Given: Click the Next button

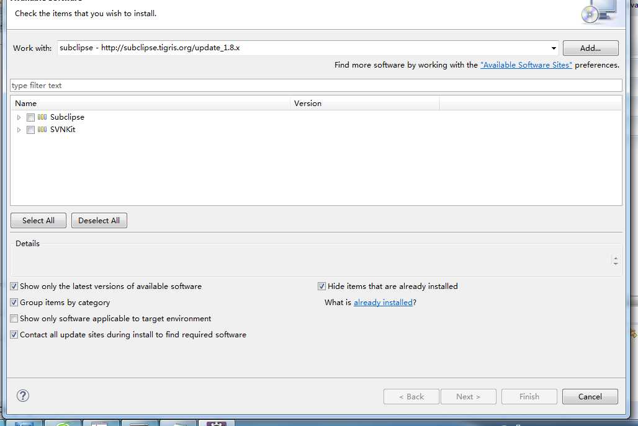Looking at the screenshot, I should 469,397.
